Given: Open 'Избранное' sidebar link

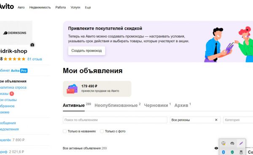Looking at the screenshot, I should point(7,106).
